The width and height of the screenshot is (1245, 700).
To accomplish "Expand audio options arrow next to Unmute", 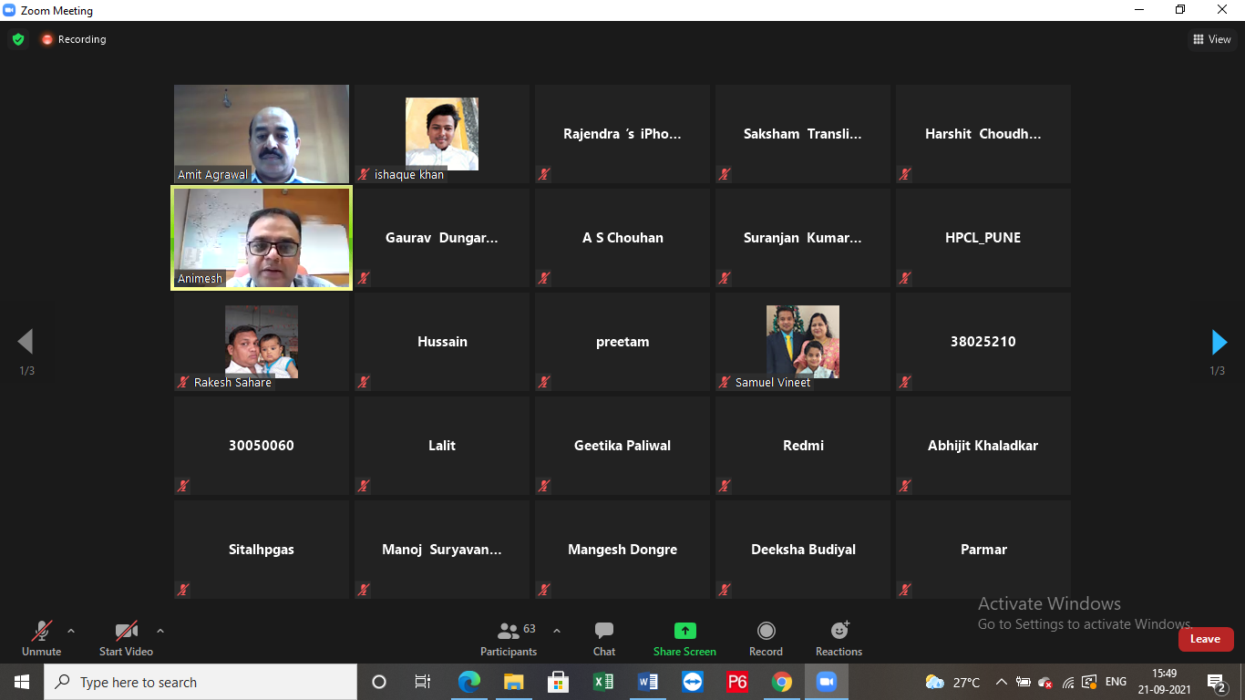I will point(71,631).
